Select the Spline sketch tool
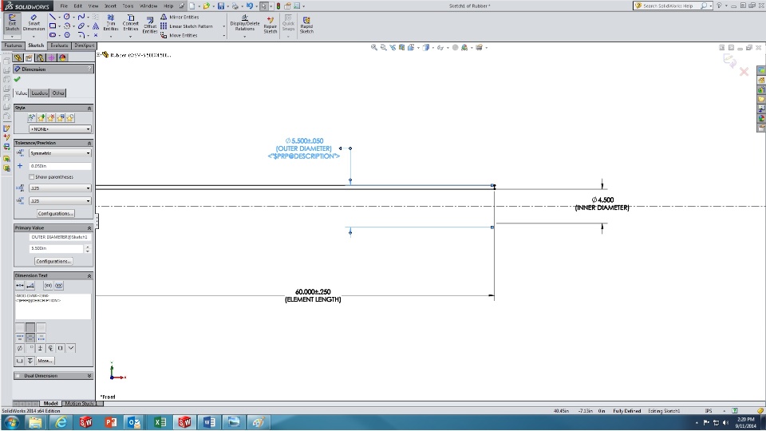This screenshot has width=766, height=431. tap(81, 17)
